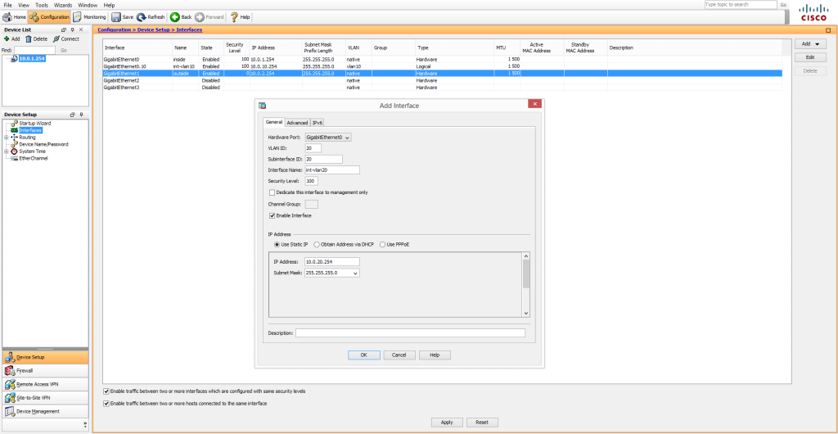Float the Device List panel
The height and width of the screenshot is (434, 838).
coord(64,30)
